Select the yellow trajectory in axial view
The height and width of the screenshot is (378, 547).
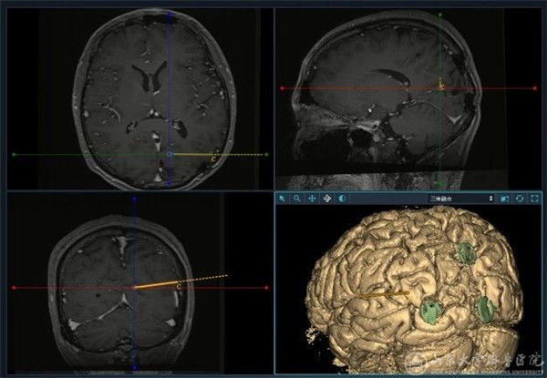(x=193, y=155)
